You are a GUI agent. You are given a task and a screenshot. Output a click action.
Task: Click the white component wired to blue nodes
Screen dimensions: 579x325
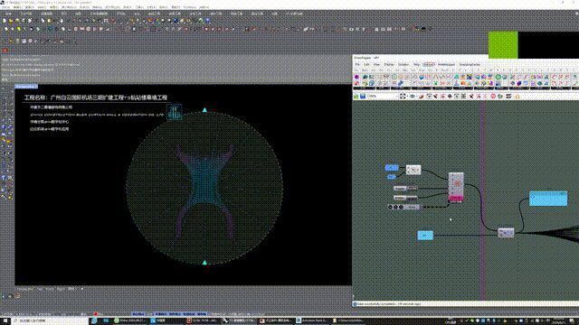(x=413, y=170)
